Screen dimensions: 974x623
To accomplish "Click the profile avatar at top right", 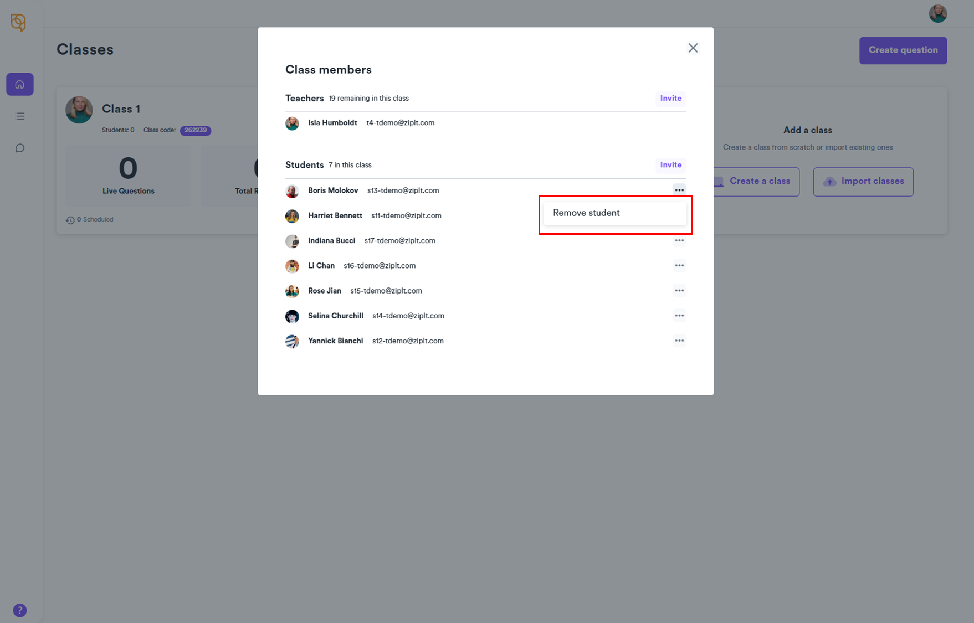I will pos(937,14).
